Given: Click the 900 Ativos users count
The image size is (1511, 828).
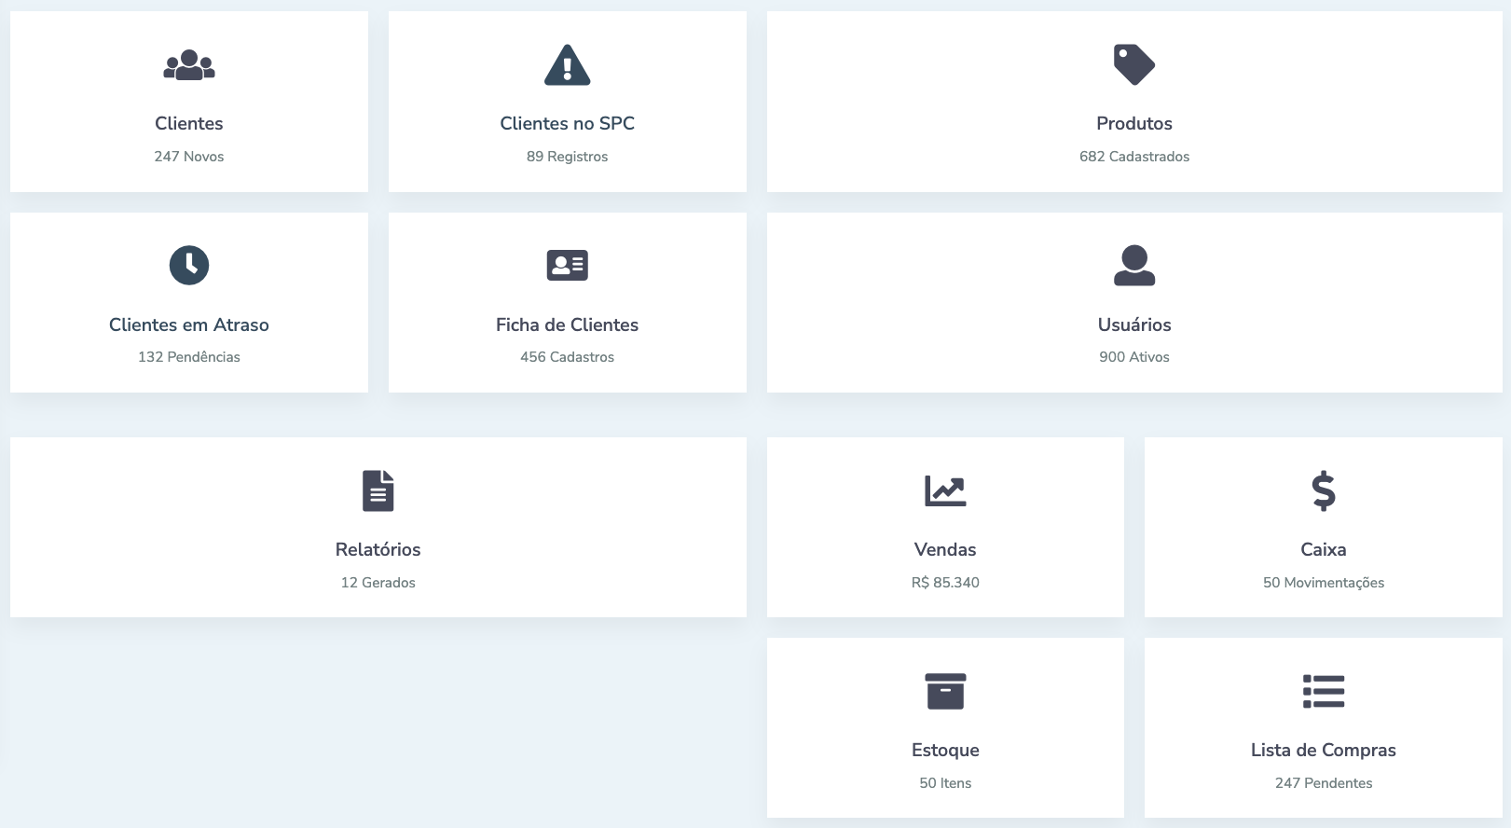Looking at the screenshot, I should (x=1133, y=357).
